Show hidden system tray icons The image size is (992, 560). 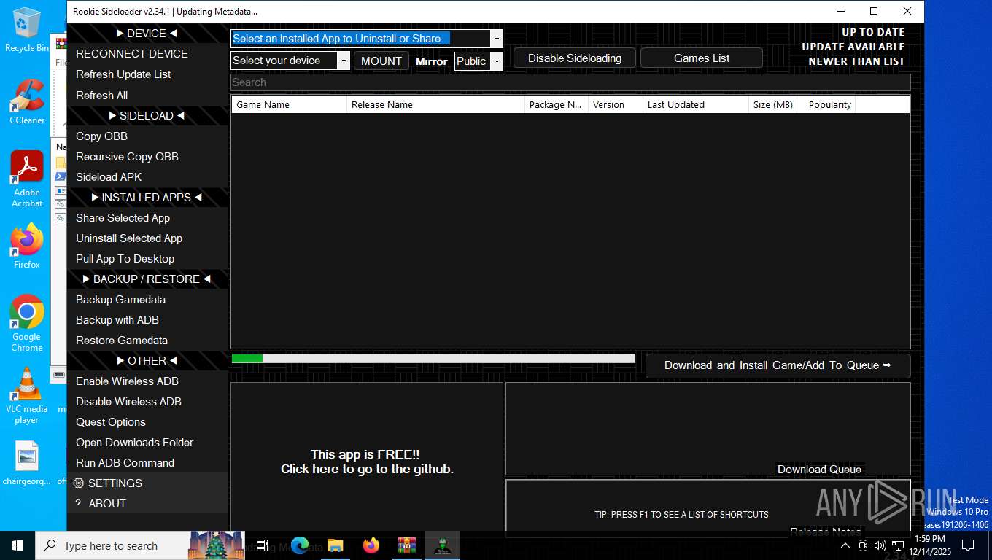coord(845,545)
